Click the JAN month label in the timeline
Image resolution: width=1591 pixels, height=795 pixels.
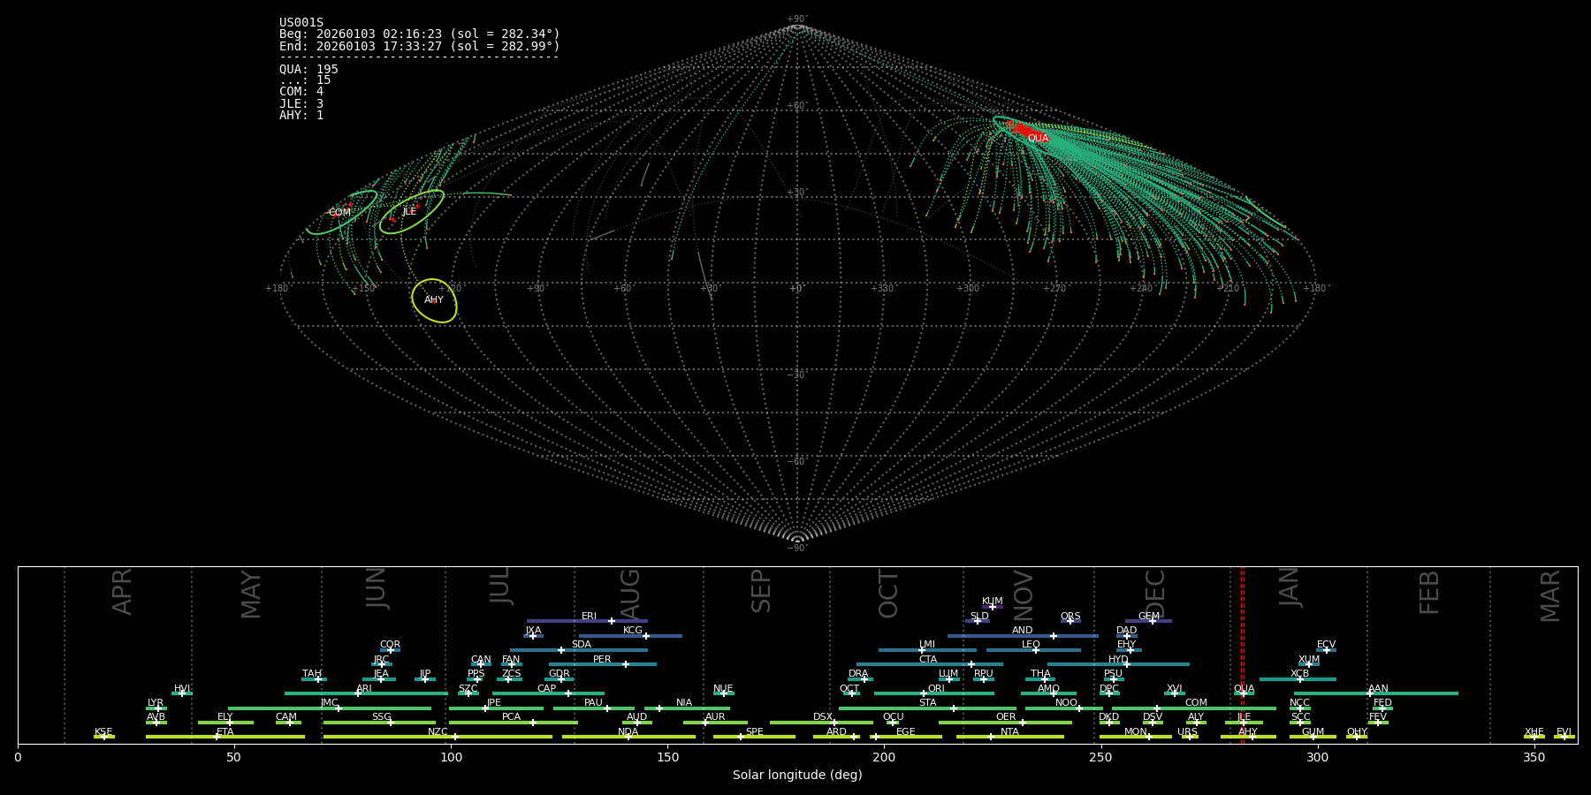[x=1290, y=587]
